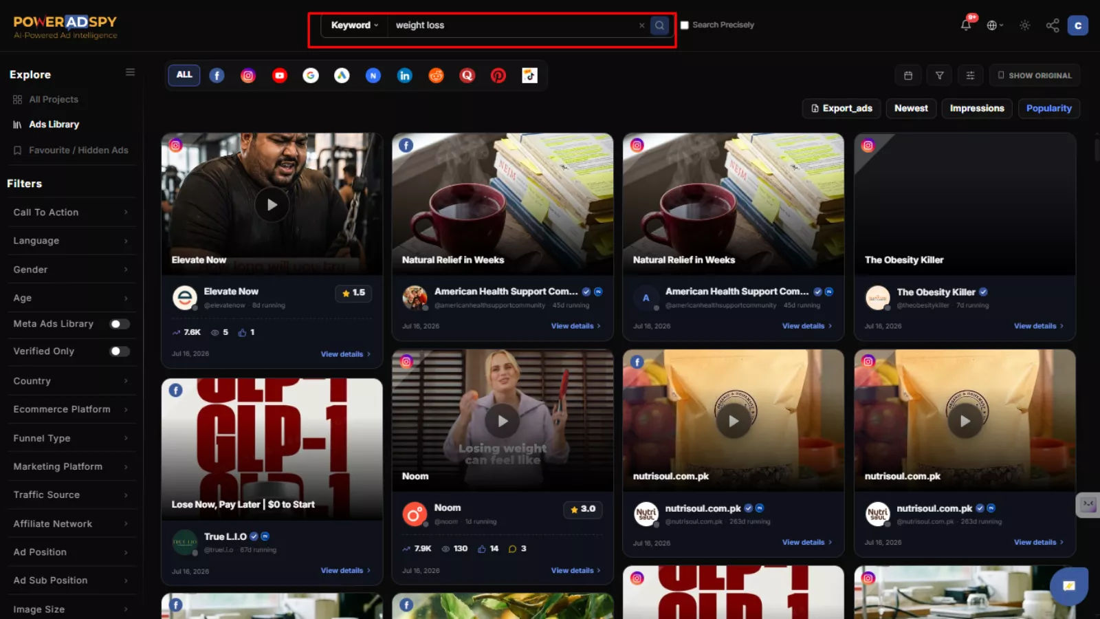The width and height of the screenshot is (1100, 619).
Task: Enable the Search Precisely checkbox
Action: coord(685,25)
